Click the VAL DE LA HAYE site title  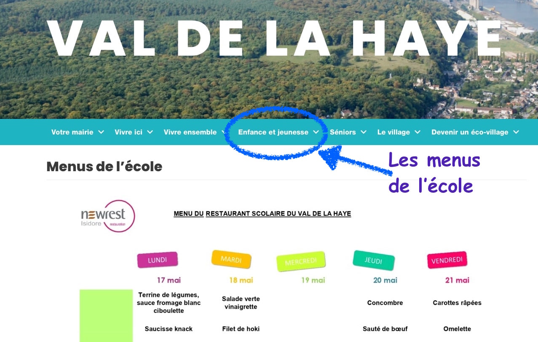tap(275, 38)
